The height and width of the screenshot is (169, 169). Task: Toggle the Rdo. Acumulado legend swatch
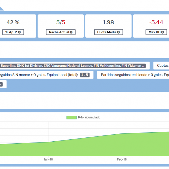[72, 117]
